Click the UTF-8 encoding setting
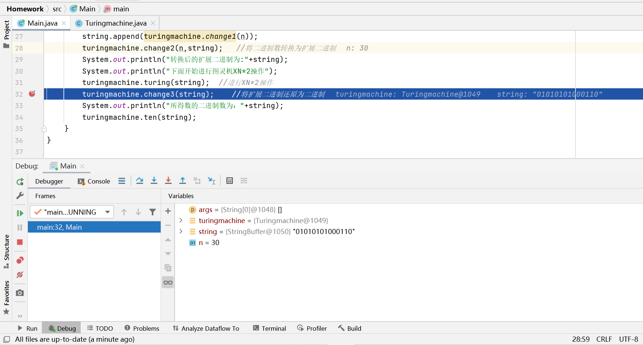The height and width of the screenshot is (345, 643). click(629, 339)
